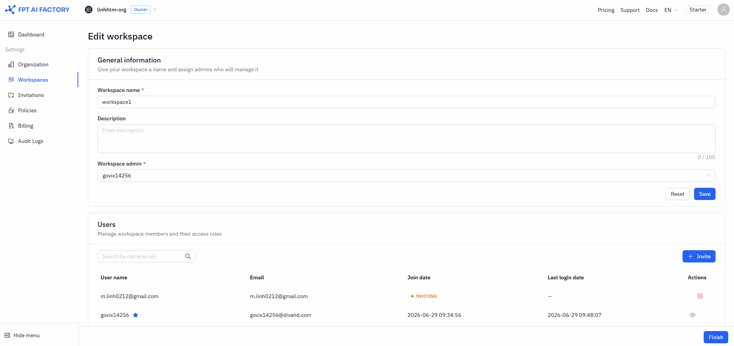View details of govix14256 via eye icon

pyautogui.click(x=692, y=315)
